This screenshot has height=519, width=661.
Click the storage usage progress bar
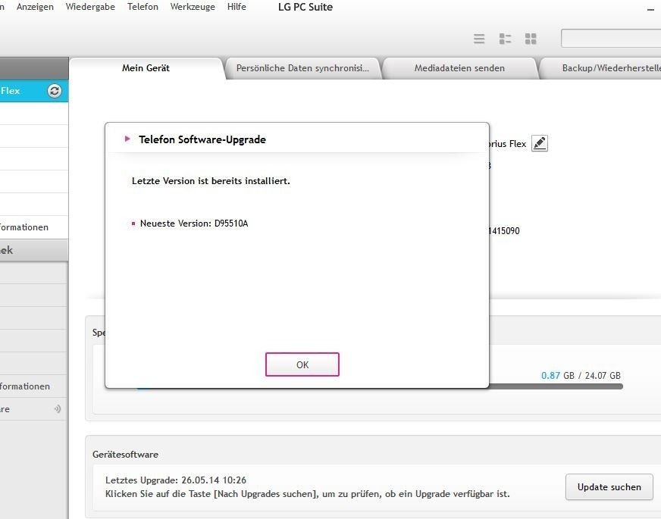click(x=556, y=386)
